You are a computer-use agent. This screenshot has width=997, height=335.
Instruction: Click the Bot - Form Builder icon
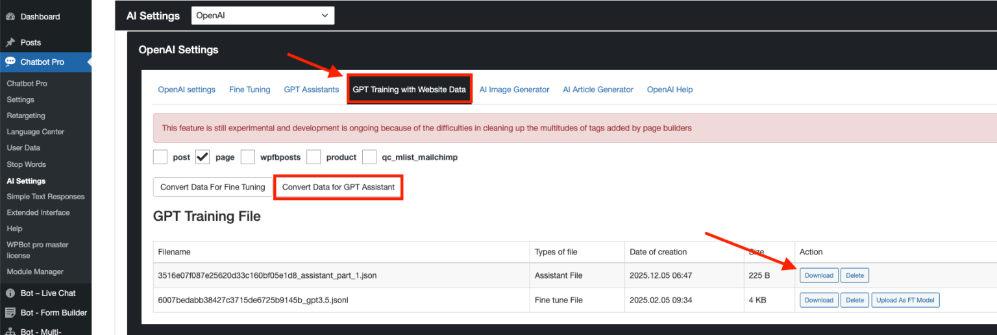(10, 312)
